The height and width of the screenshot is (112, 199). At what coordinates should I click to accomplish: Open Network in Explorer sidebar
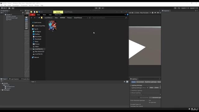tap(35, 57)
